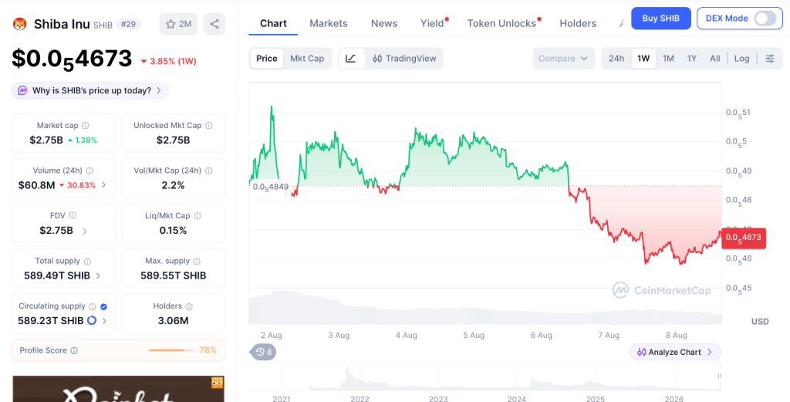Open "Why is SHIB's price up today?" link
Screen dimensions: 790x402
[91, 91]
